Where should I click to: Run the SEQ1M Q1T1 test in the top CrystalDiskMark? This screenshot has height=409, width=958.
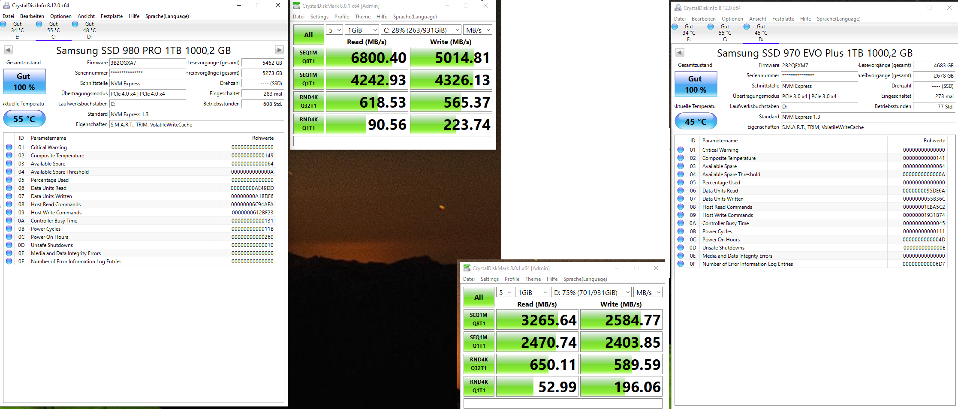click(308, 79)
